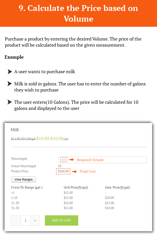Click the green ADD TO CART button
Image resolution: width=157 pixels, height=244 pixels.
pos(61,220)
